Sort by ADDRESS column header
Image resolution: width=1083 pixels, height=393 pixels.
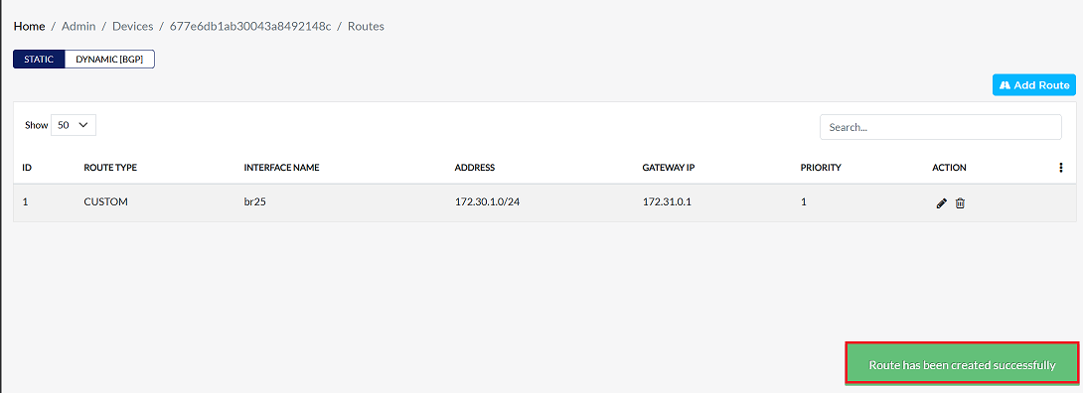[475, 168]
